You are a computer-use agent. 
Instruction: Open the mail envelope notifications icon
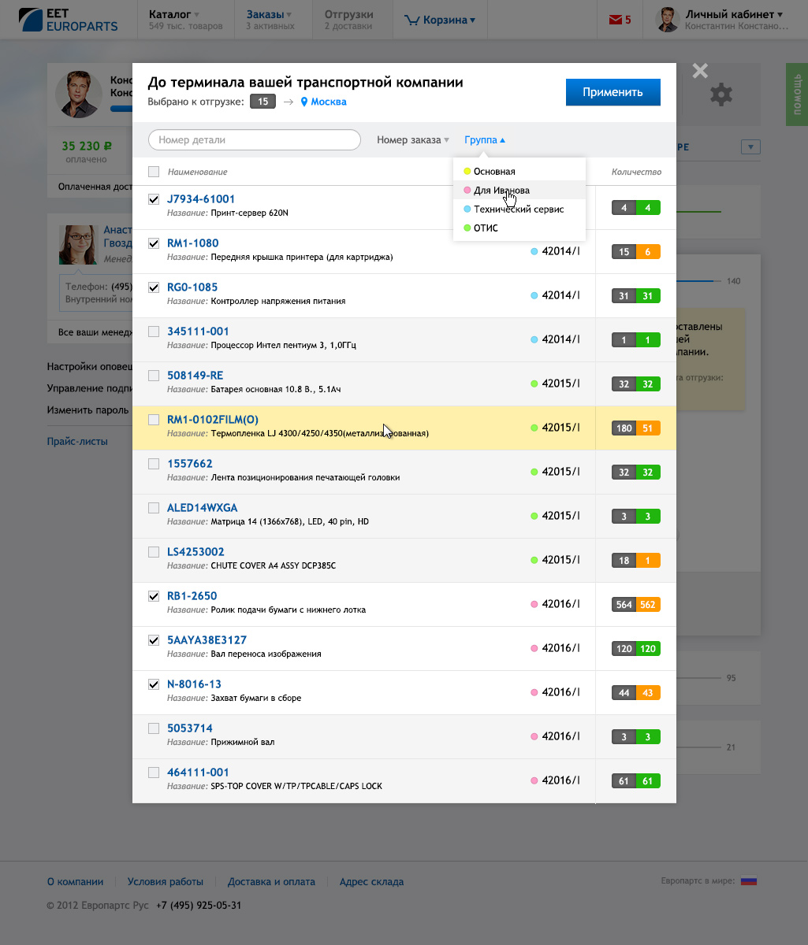click(x=615, y=20)
